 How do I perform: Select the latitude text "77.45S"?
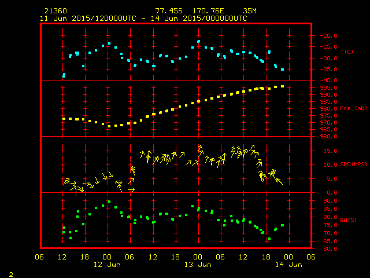169,11
